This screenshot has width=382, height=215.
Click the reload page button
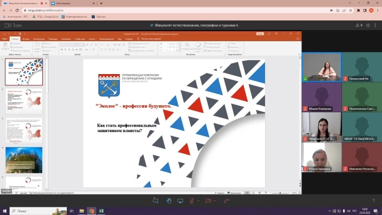click(x=17, y=11)
